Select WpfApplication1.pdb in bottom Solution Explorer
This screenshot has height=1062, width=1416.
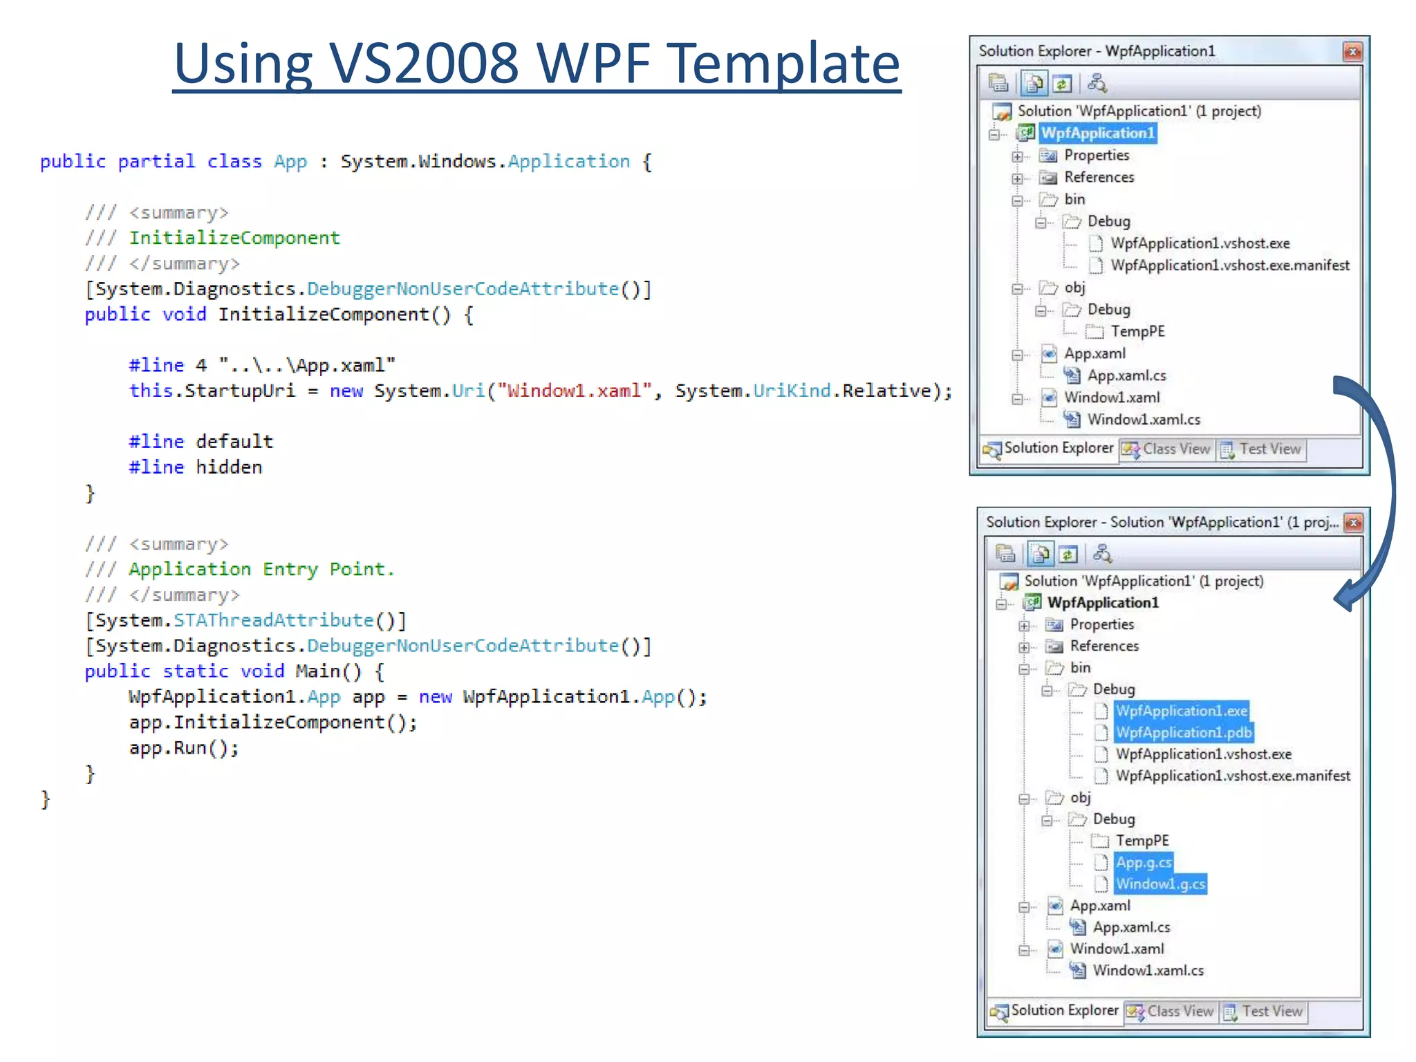tap(1183, 732)
